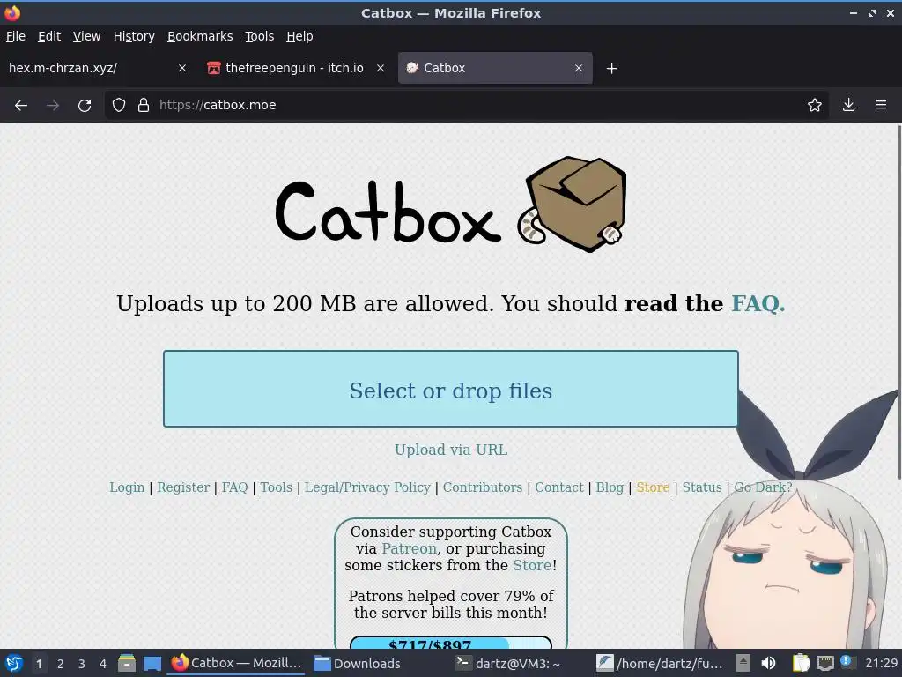
Task: View site security padlock info
Action: (144, 106)
